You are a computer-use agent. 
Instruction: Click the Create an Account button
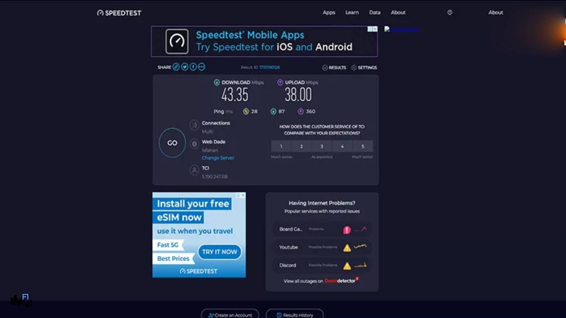(x=230, y=314)
